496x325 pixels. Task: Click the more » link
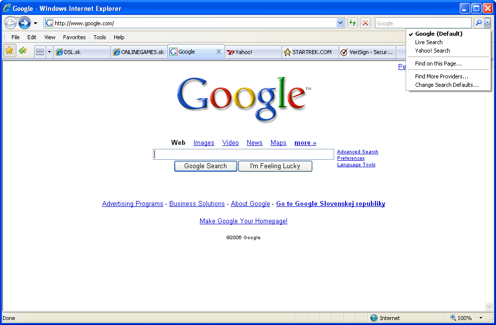(x=305, y=143)
